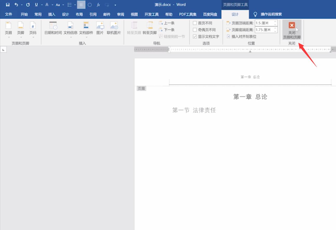Apply underline from the Quick Access toolbar
This screenshot has width=336, height=230.
tap(36, 5)
